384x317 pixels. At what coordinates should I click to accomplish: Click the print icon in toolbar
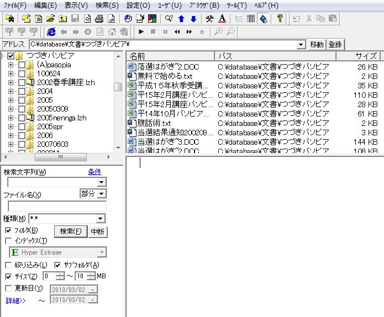[x=99, y=19]
